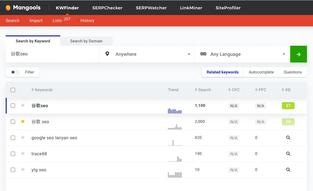Click the trace88 keyword text

[39, 154]
